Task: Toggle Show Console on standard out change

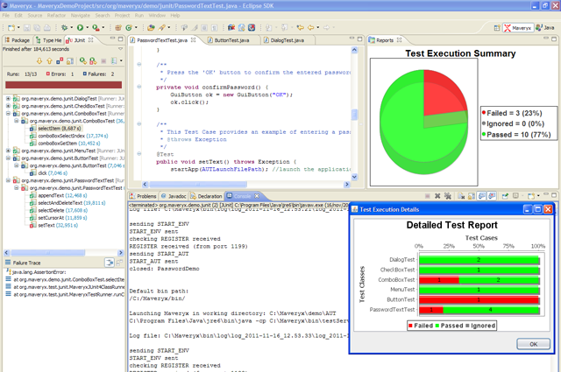Action: point(482,196)
